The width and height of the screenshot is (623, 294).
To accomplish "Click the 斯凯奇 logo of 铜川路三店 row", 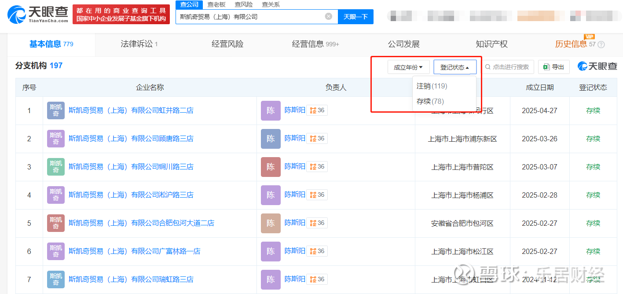I will 56,167.
